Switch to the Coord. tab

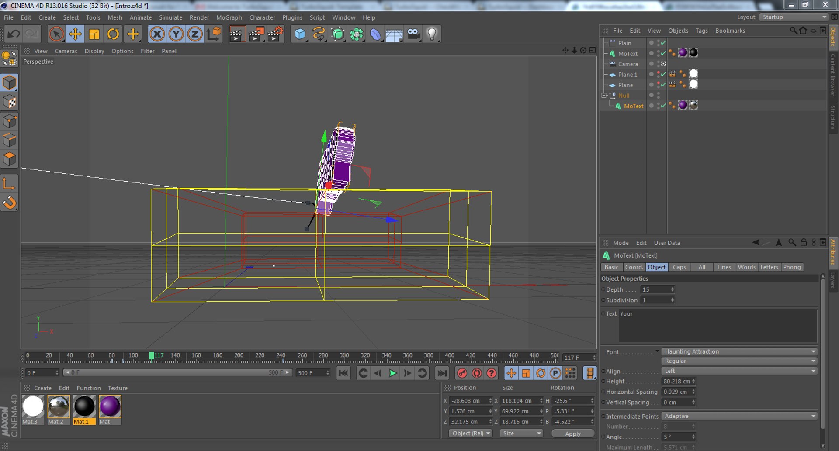(x=634, y=267)
